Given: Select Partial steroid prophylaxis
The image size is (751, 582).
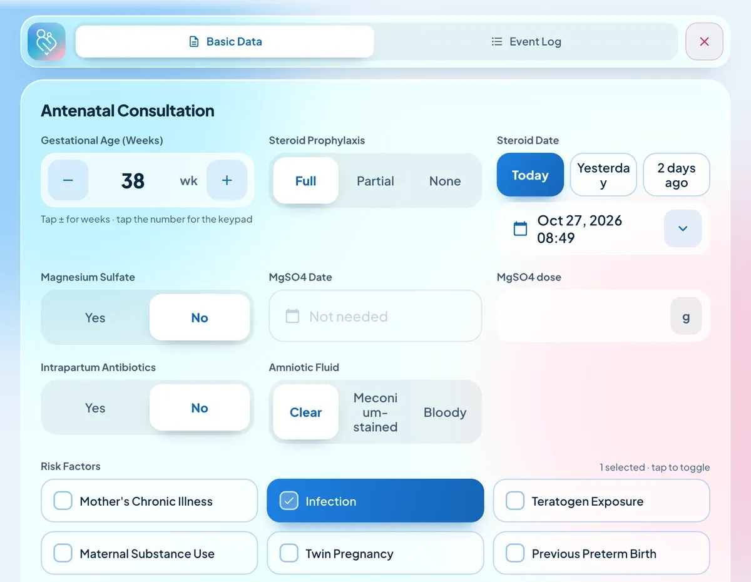Looking at the screenshot, I should 375,181.
